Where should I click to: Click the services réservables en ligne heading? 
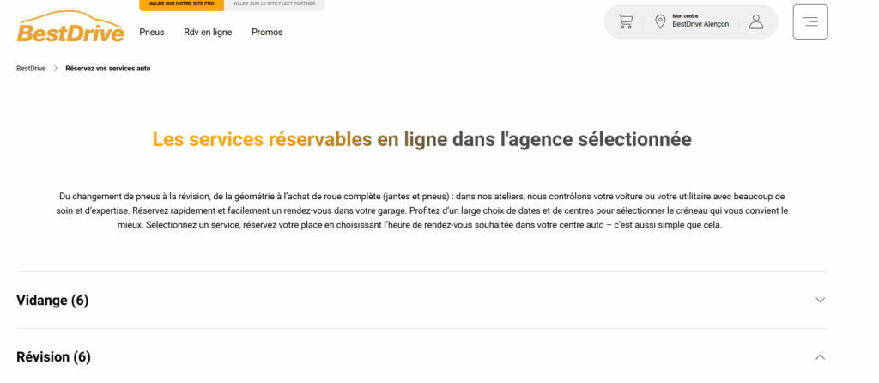421,139
